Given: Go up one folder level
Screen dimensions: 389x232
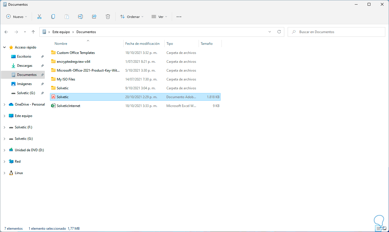Looking at the screenshot, I should click(33, 32).
